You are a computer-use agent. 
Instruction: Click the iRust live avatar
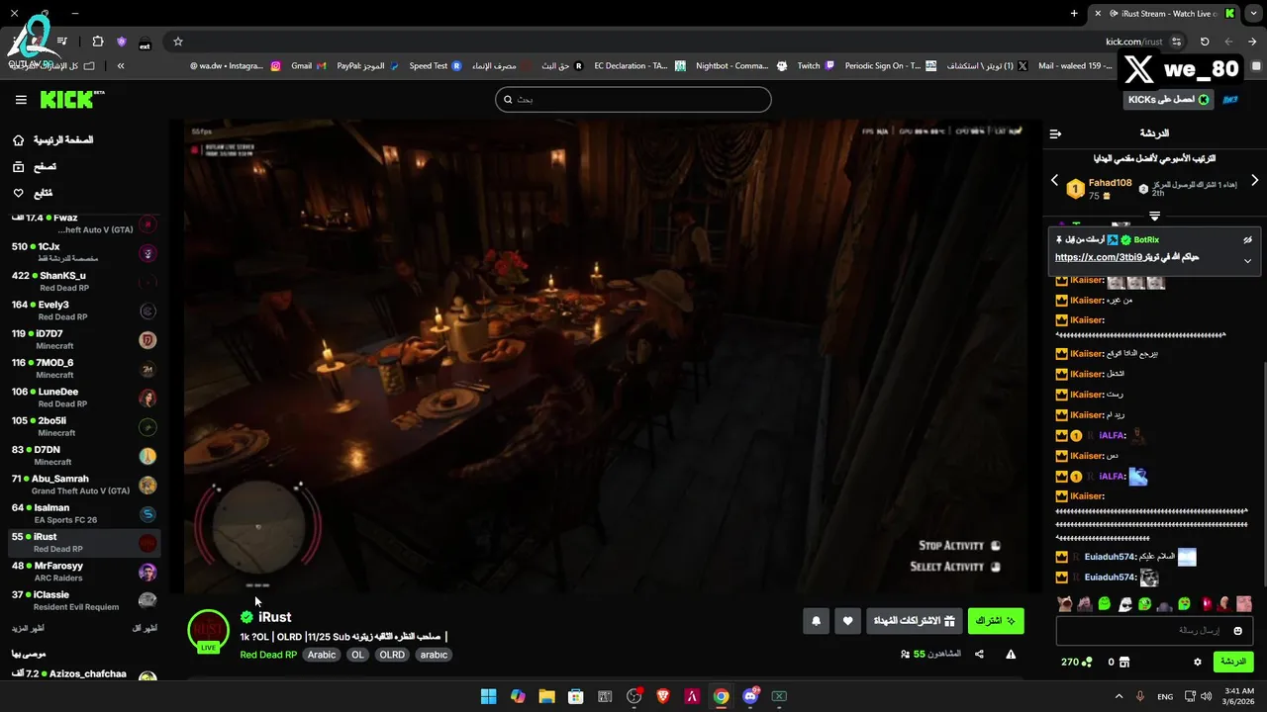tap(208, 631)
